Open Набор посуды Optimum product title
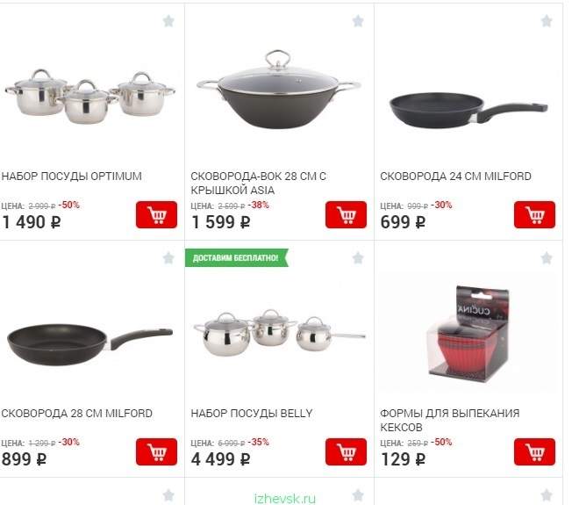Viewport: 572px width, 505px height. click(x=72, y=177)
